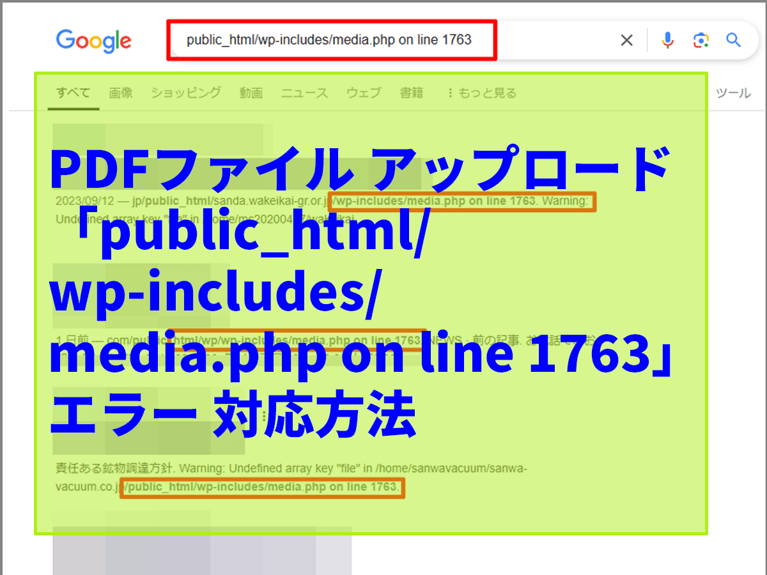Open Google Lens image search

(701, 41)
